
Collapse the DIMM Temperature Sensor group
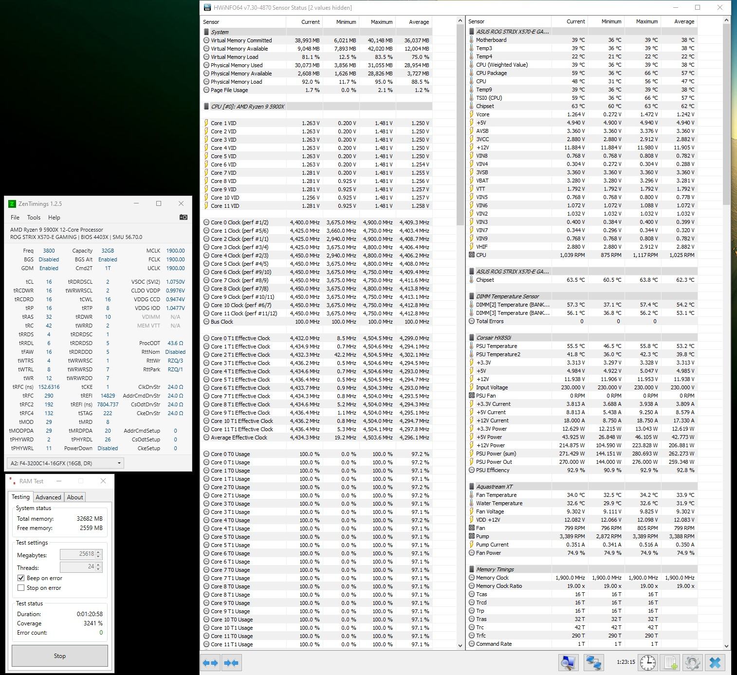coord(471,296)
